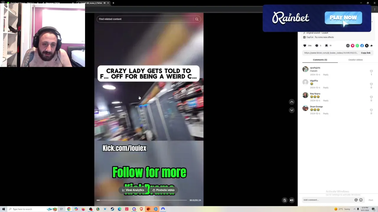Open CapCut - Try some new effects link
Viewport: 378px width, 212px height.
[x=320, y=37]
